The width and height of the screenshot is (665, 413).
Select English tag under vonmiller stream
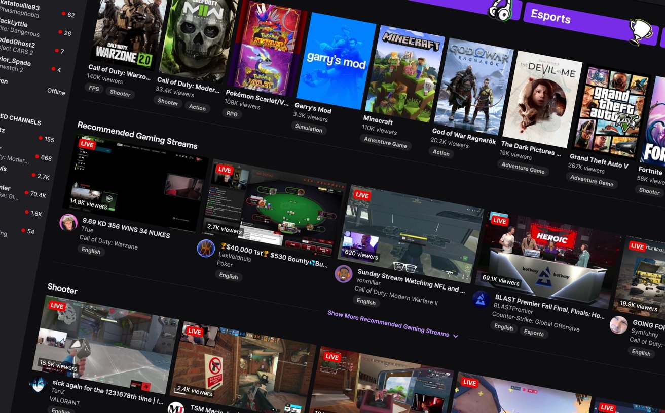pyautogui.click(x=366, y=301)
